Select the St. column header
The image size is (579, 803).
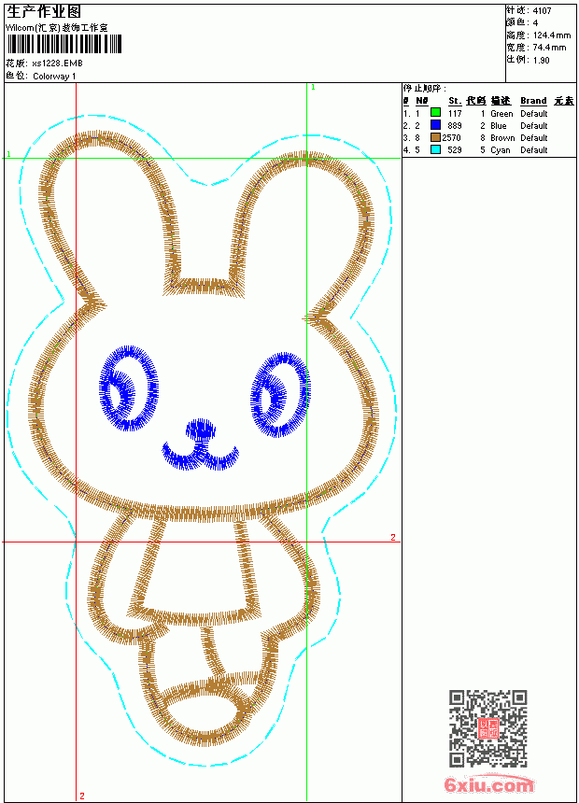point(455,101)
